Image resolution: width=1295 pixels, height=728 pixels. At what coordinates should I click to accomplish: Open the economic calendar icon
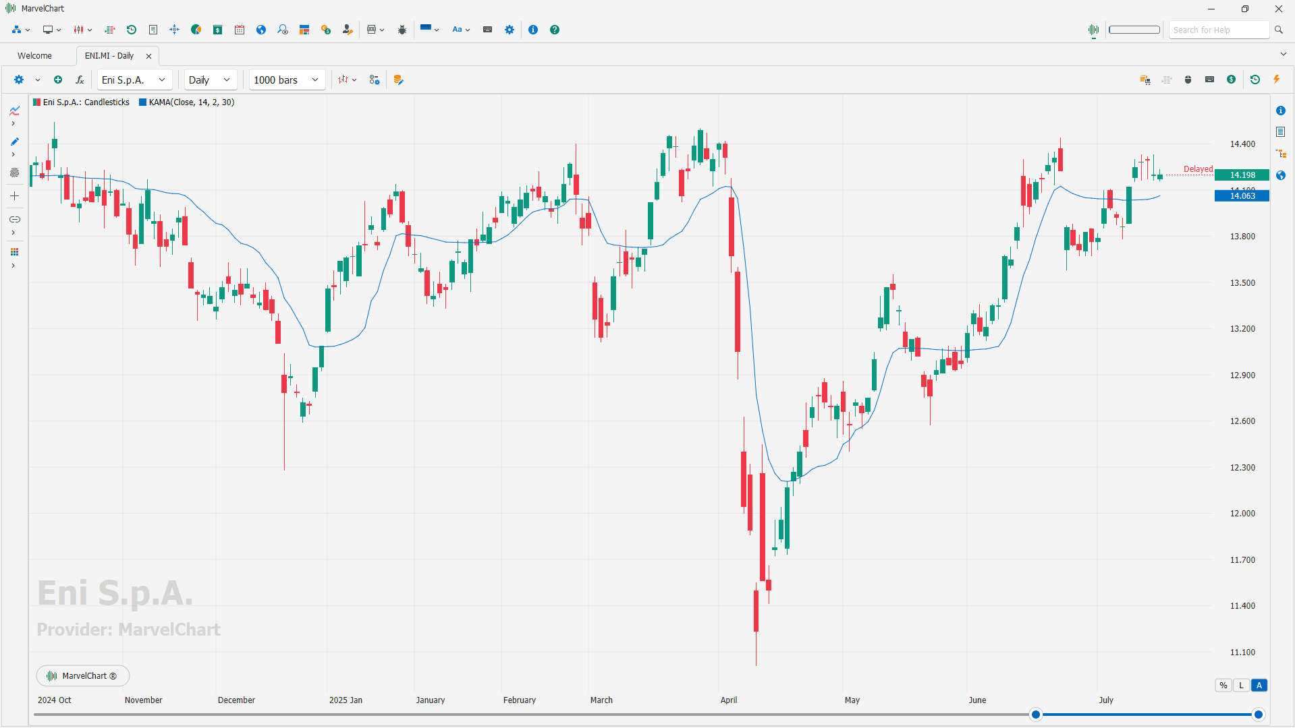[x=240, y=30]
